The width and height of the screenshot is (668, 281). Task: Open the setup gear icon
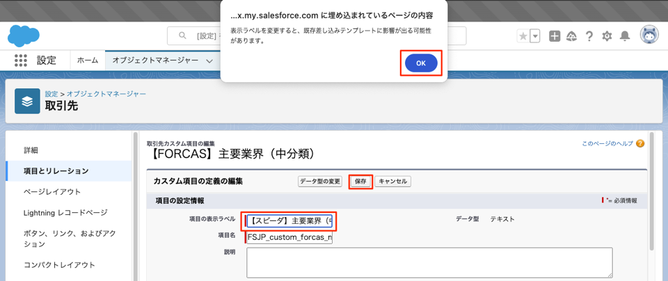[x=607, y=36]
